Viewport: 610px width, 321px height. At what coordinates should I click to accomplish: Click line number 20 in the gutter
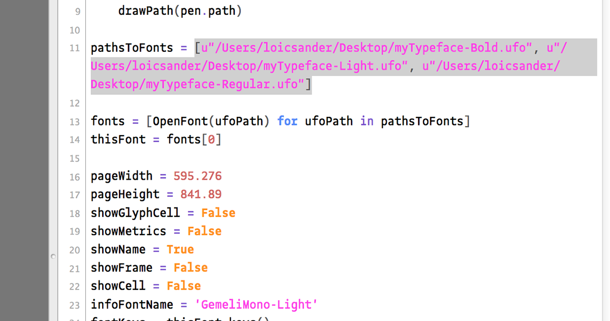point(75,250)
